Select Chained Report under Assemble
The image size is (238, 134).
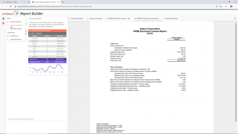click(16, 39)
